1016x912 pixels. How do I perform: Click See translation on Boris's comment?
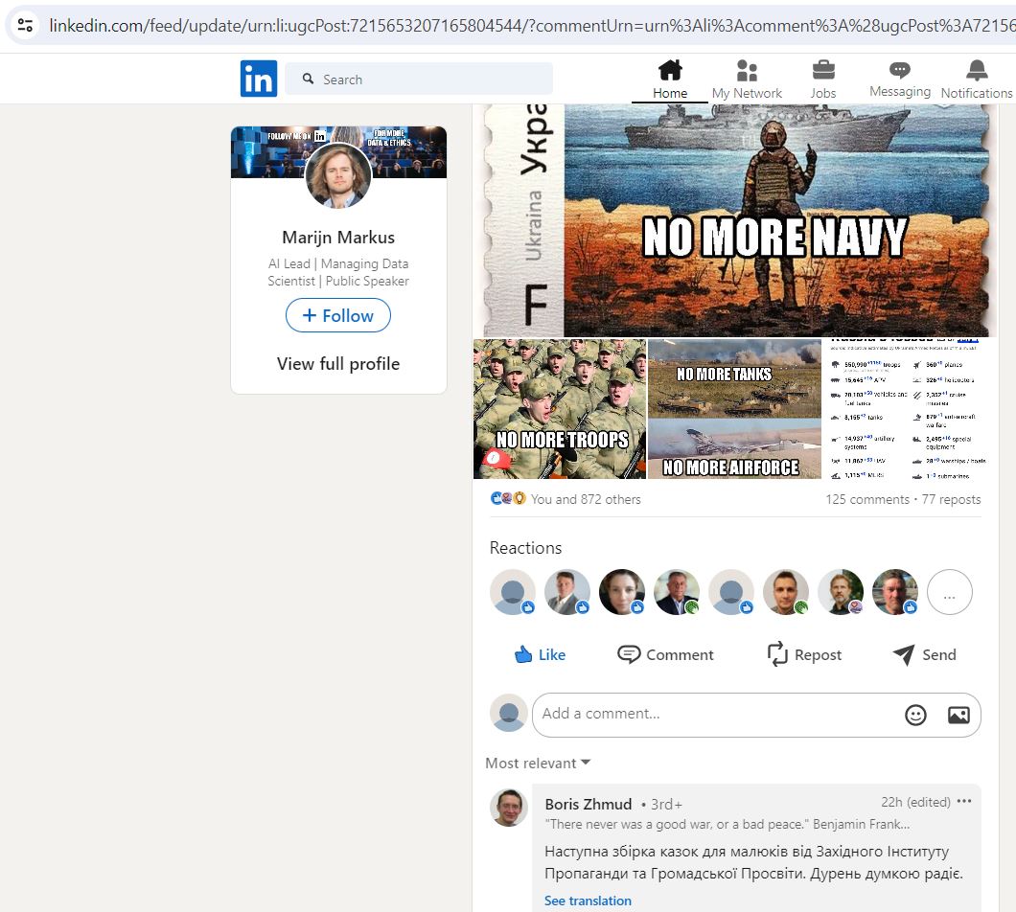pos(588,901)
